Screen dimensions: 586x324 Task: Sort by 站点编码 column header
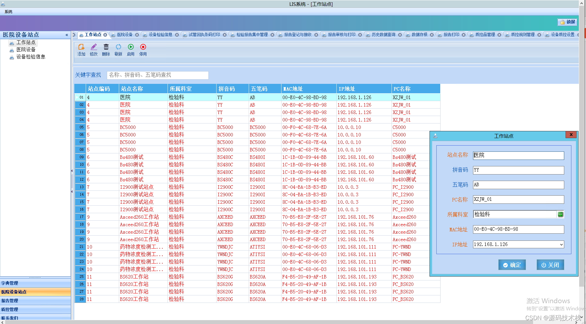(103, 89)
